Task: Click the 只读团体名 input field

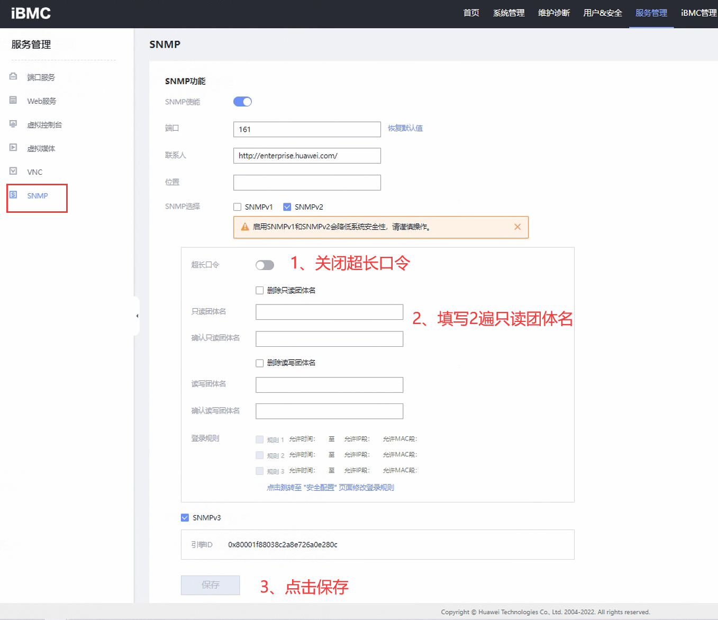Action: coord(329,312)
